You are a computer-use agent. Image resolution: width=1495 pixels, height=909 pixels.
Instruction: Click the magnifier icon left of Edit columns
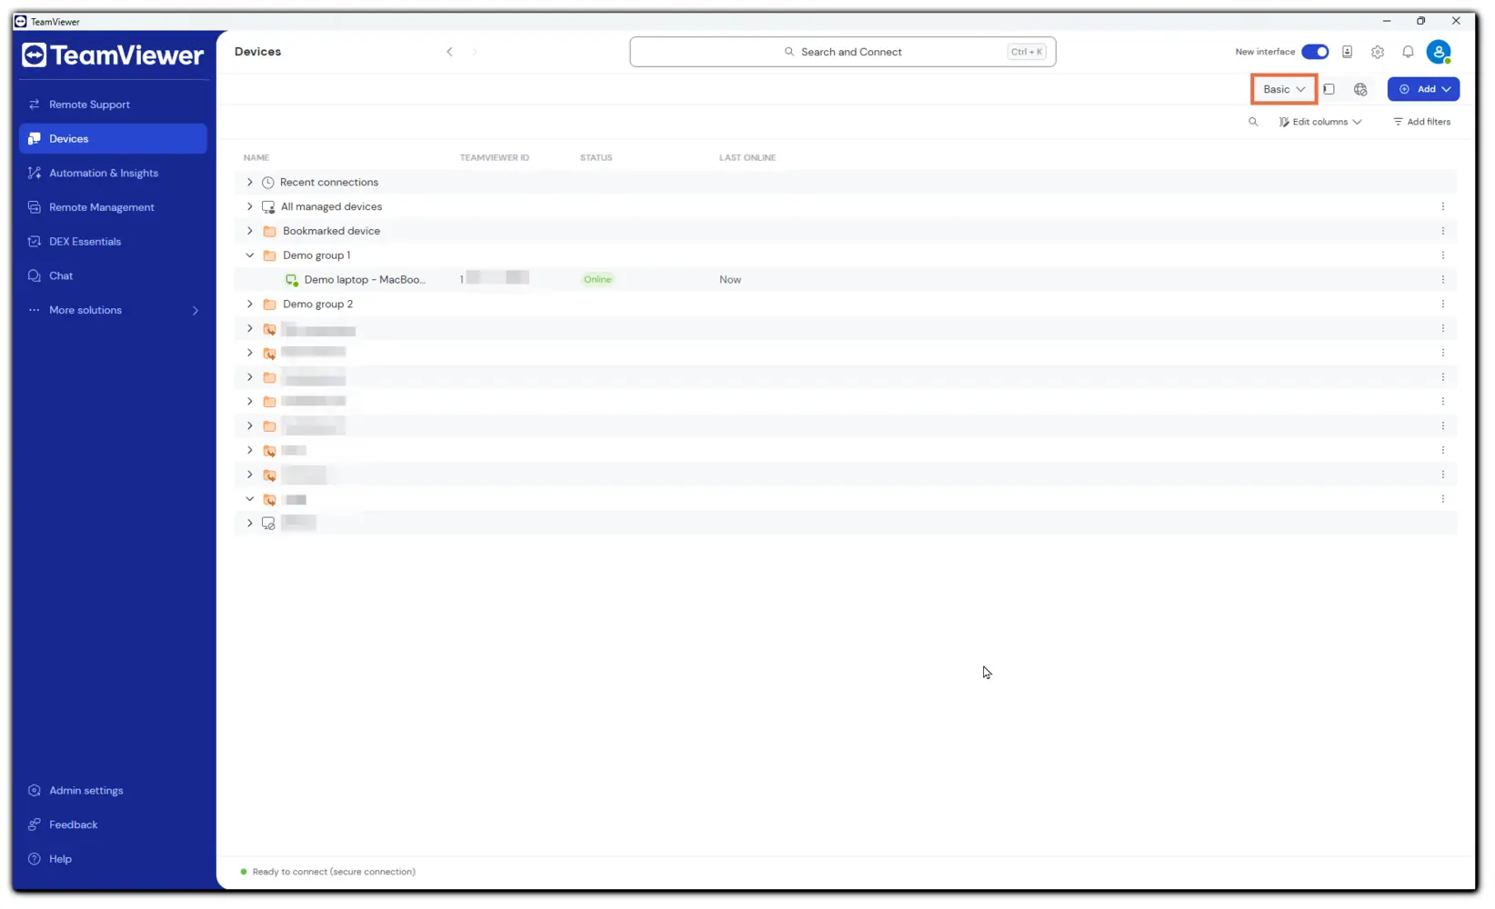pyautogui.click(x=1253, y=122)
